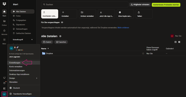The width and height of the screenshot is (186, 97).
Task: Open the Alle Dateien settings gear icon
Action: [60, 36]
